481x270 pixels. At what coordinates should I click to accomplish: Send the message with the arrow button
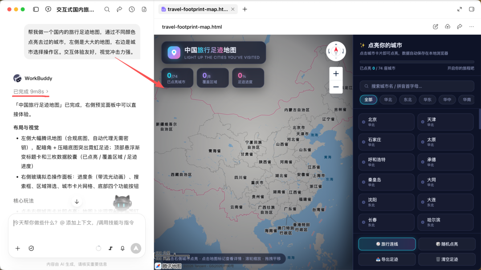(136, 248)
